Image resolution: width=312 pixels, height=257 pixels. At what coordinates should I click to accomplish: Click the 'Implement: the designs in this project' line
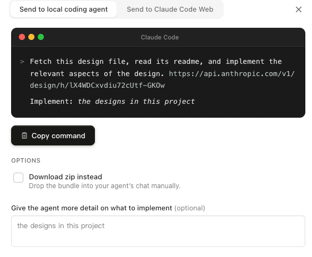tap(112, 102)
